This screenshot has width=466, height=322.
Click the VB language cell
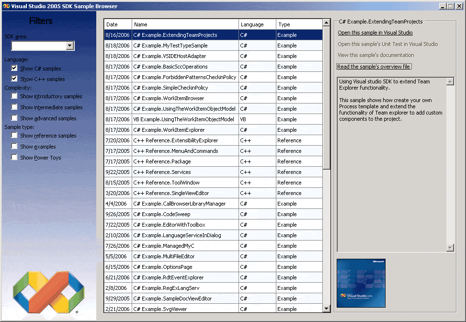(257, 119)
